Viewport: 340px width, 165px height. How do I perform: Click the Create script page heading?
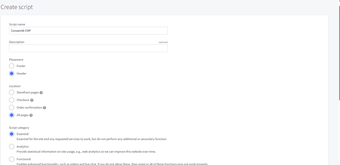[17, 7]
